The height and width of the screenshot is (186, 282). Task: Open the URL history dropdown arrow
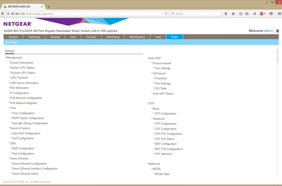[162, 14]
